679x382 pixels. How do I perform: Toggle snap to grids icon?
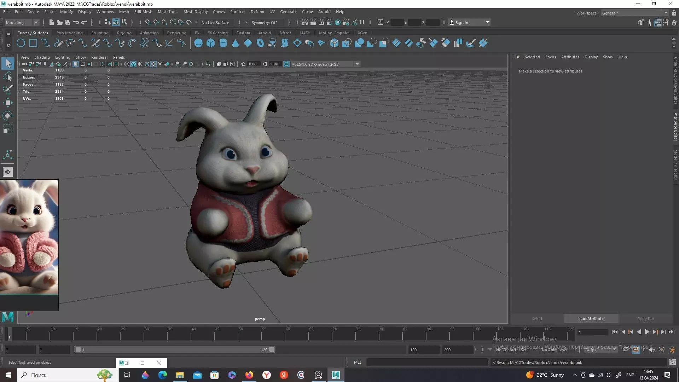[x=148, y=22]
